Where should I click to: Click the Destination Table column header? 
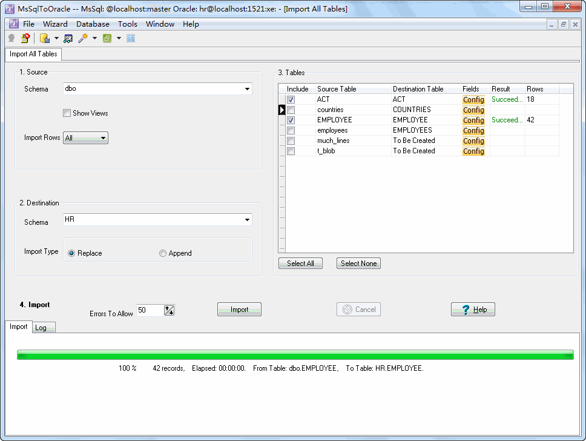(426, 89)
